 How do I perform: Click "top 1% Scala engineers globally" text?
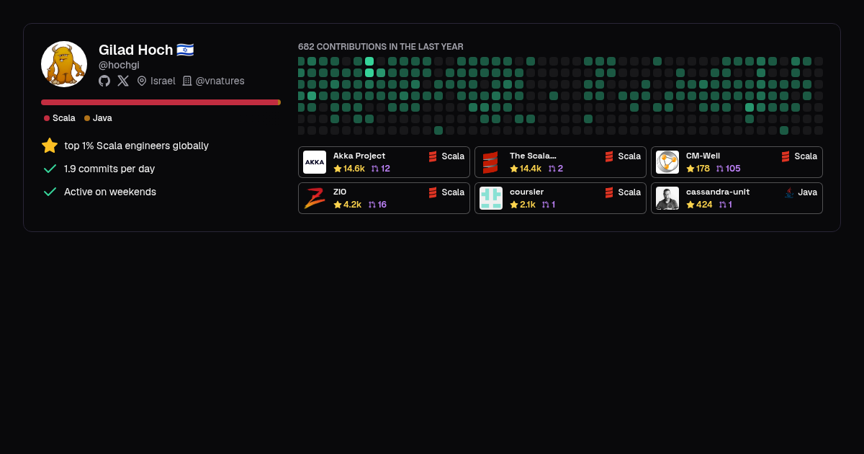136,146
